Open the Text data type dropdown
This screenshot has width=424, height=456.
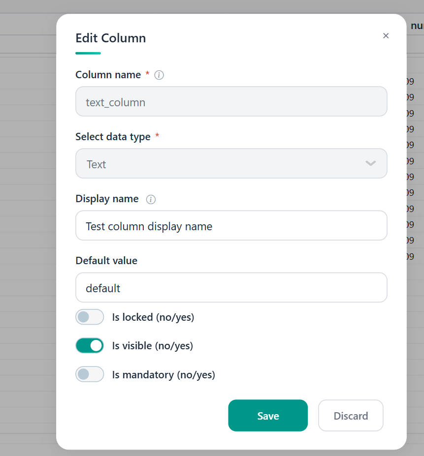pyautogui.click(x=231, y=163)
